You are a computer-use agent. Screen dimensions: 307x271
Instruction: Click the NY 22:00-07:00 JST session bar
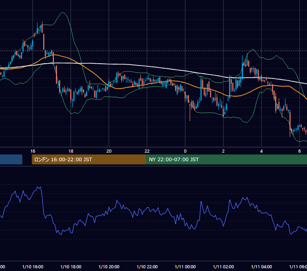tap(227, 159)
